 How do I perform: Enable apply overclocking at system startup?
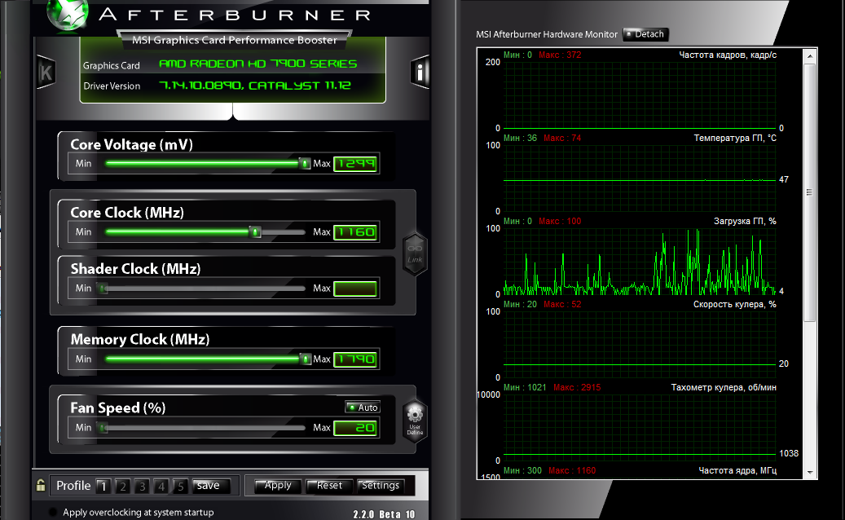click(x=53, y=512)
